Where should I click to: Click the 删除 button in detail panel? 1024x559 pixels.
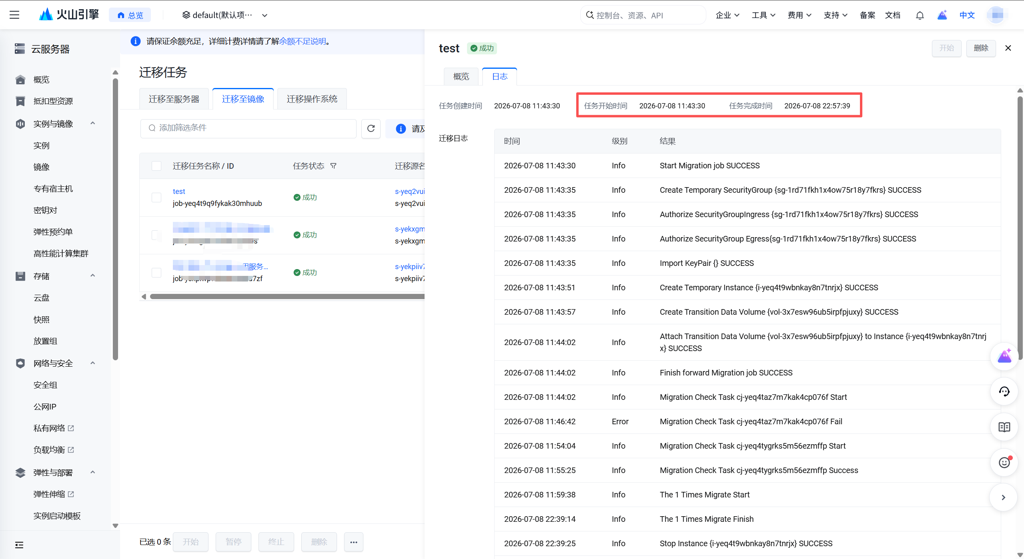click(981, 48)
